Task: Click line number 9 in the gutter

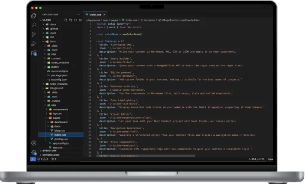Action: click(90, 52)
